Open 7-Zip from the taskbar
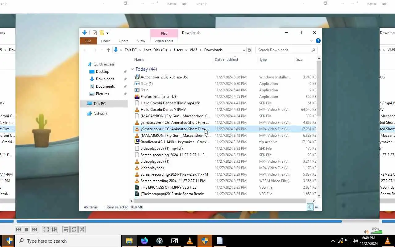 tap(174, 241)
